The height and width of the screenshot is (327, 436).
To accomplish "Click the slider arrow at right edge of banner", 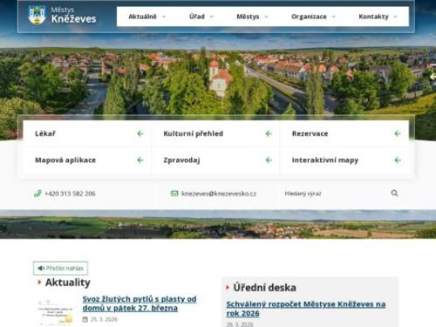I will point(433,77).
